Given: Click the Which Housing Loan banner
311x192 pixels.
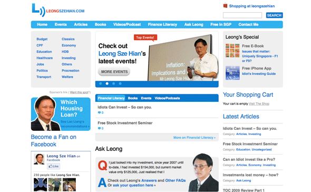Looking at the screenshot, I should (x=61, y=113).
